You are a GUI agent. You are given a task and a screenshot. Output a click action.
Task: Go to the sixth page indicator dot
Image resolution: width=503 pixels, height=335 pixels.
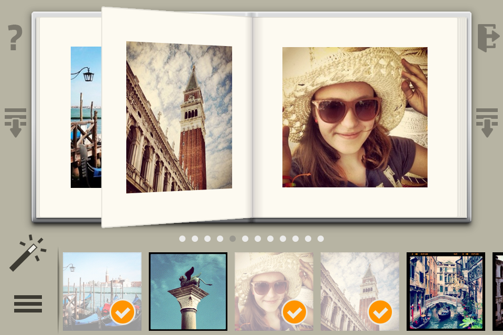point(245,239)
